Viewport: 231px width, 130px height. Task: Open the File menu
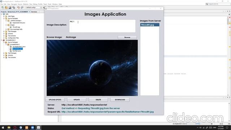(1, 4)
